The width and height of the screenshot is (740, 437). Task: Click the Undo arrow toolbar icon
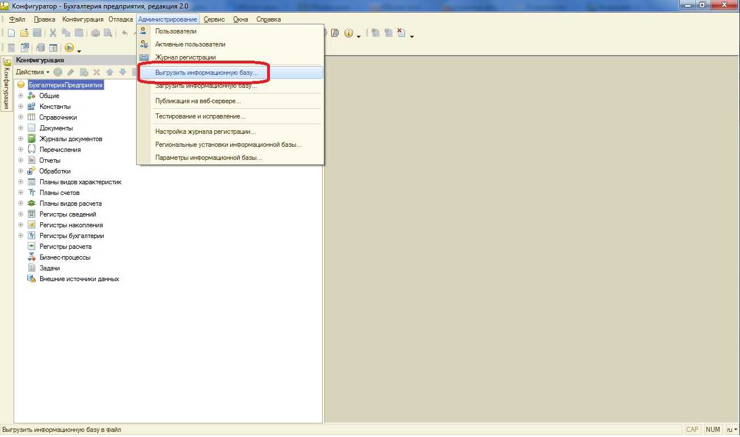click(x=124, y=33)
